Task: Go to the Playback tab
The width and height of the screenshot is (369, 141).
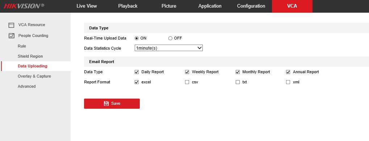Action: (x=128, y=6)
